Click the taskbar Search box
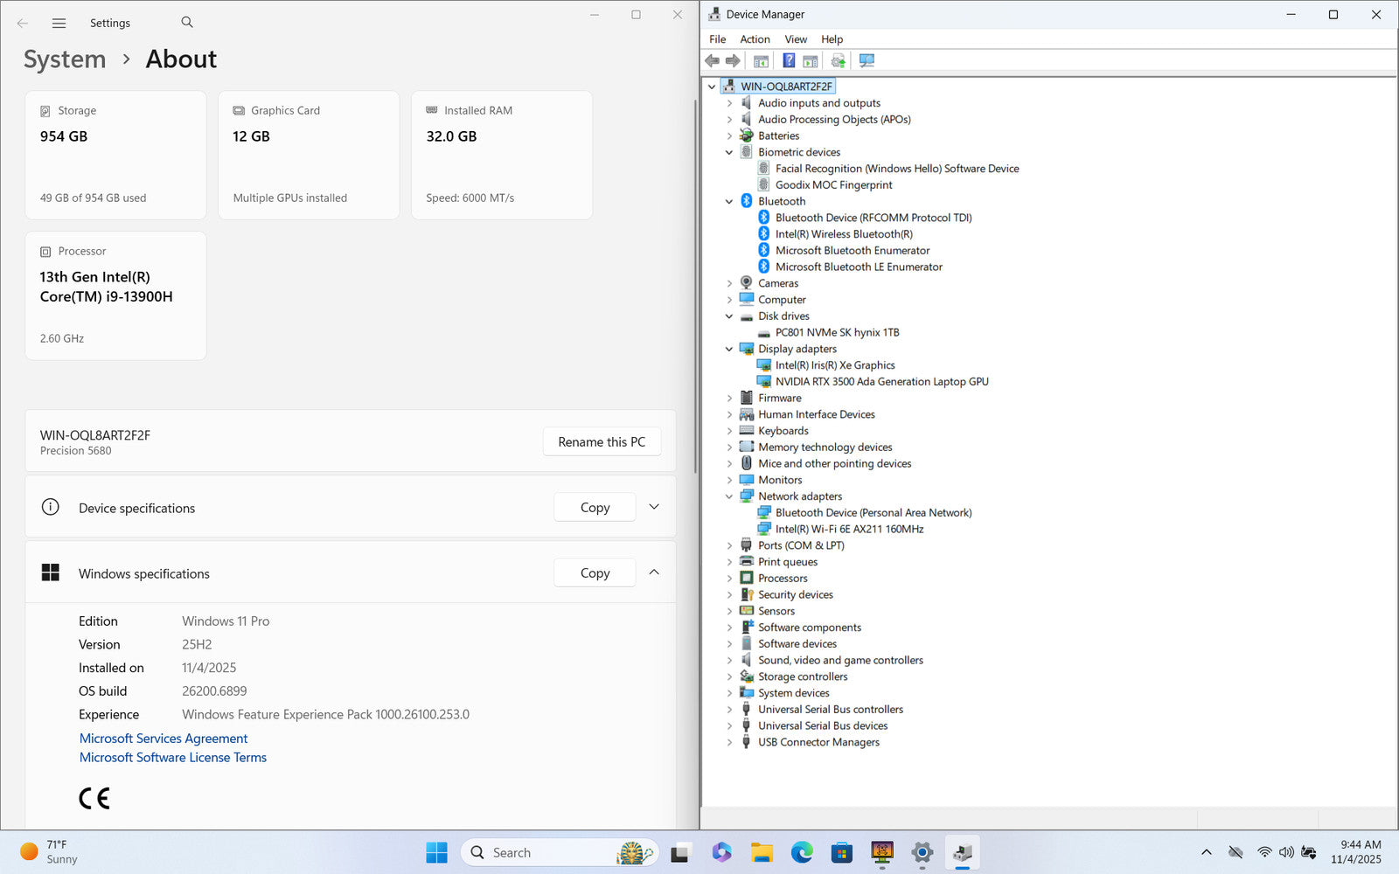The width and height of the screenshot is (1399, 874). pyautogui.click(x=542, y=852)
